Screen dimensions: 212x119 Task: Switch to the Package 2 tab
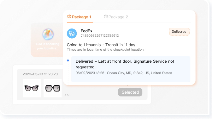coord(116,17)
